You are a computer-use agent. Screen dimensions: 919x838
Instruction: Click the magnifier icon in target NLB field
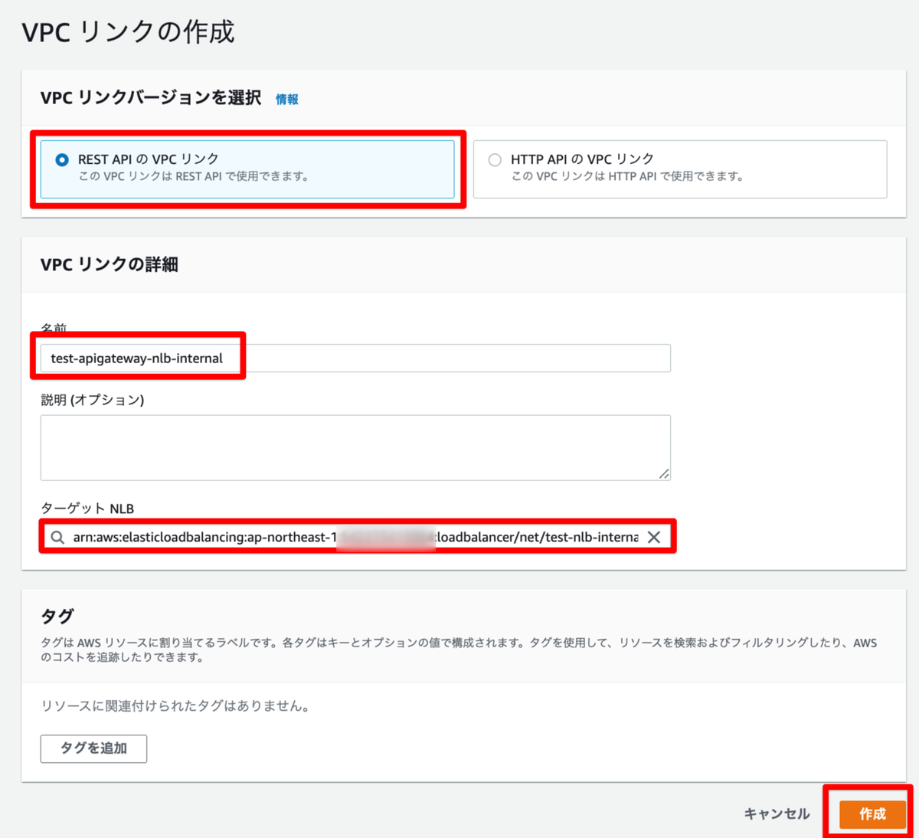point(57,537)
